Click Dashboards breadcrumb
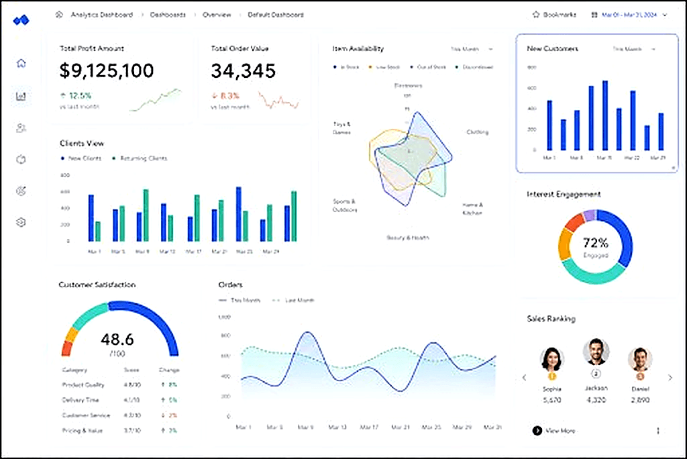The width and height of the screenshot is (687, 459). (168, 15)
